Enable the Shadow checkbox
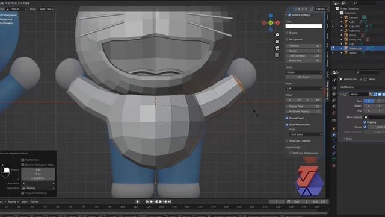 (287, 33)
